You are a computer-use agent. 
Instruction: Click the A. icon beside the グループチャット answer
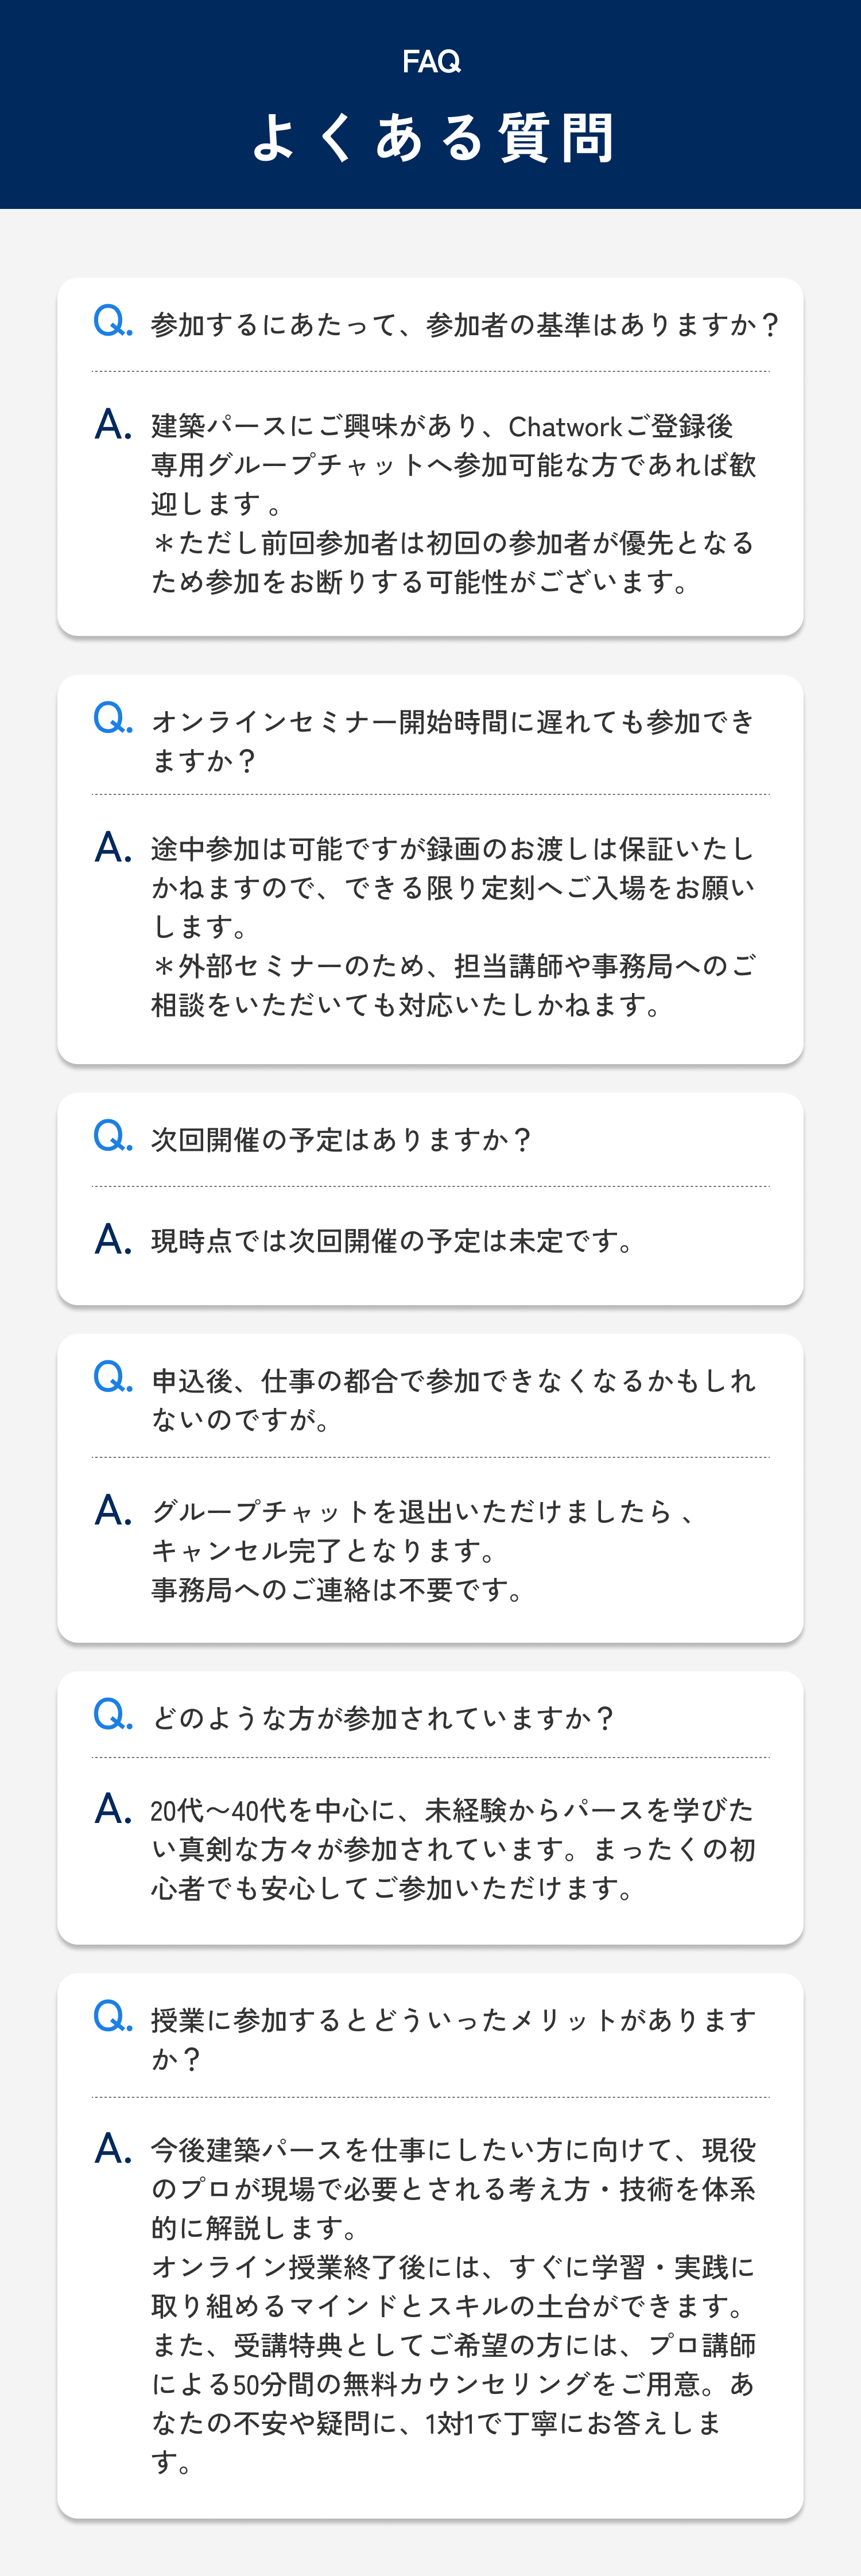point(113,1511)
